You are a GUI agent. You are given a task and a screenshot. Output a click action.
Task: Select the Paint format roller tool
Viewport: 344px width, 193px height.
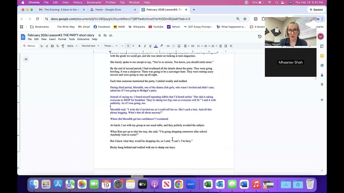tap(63, 46)
